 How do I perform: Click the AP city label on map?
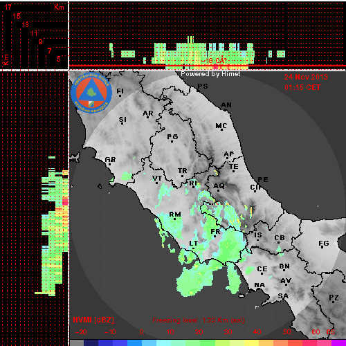click(x=229, y=154)
